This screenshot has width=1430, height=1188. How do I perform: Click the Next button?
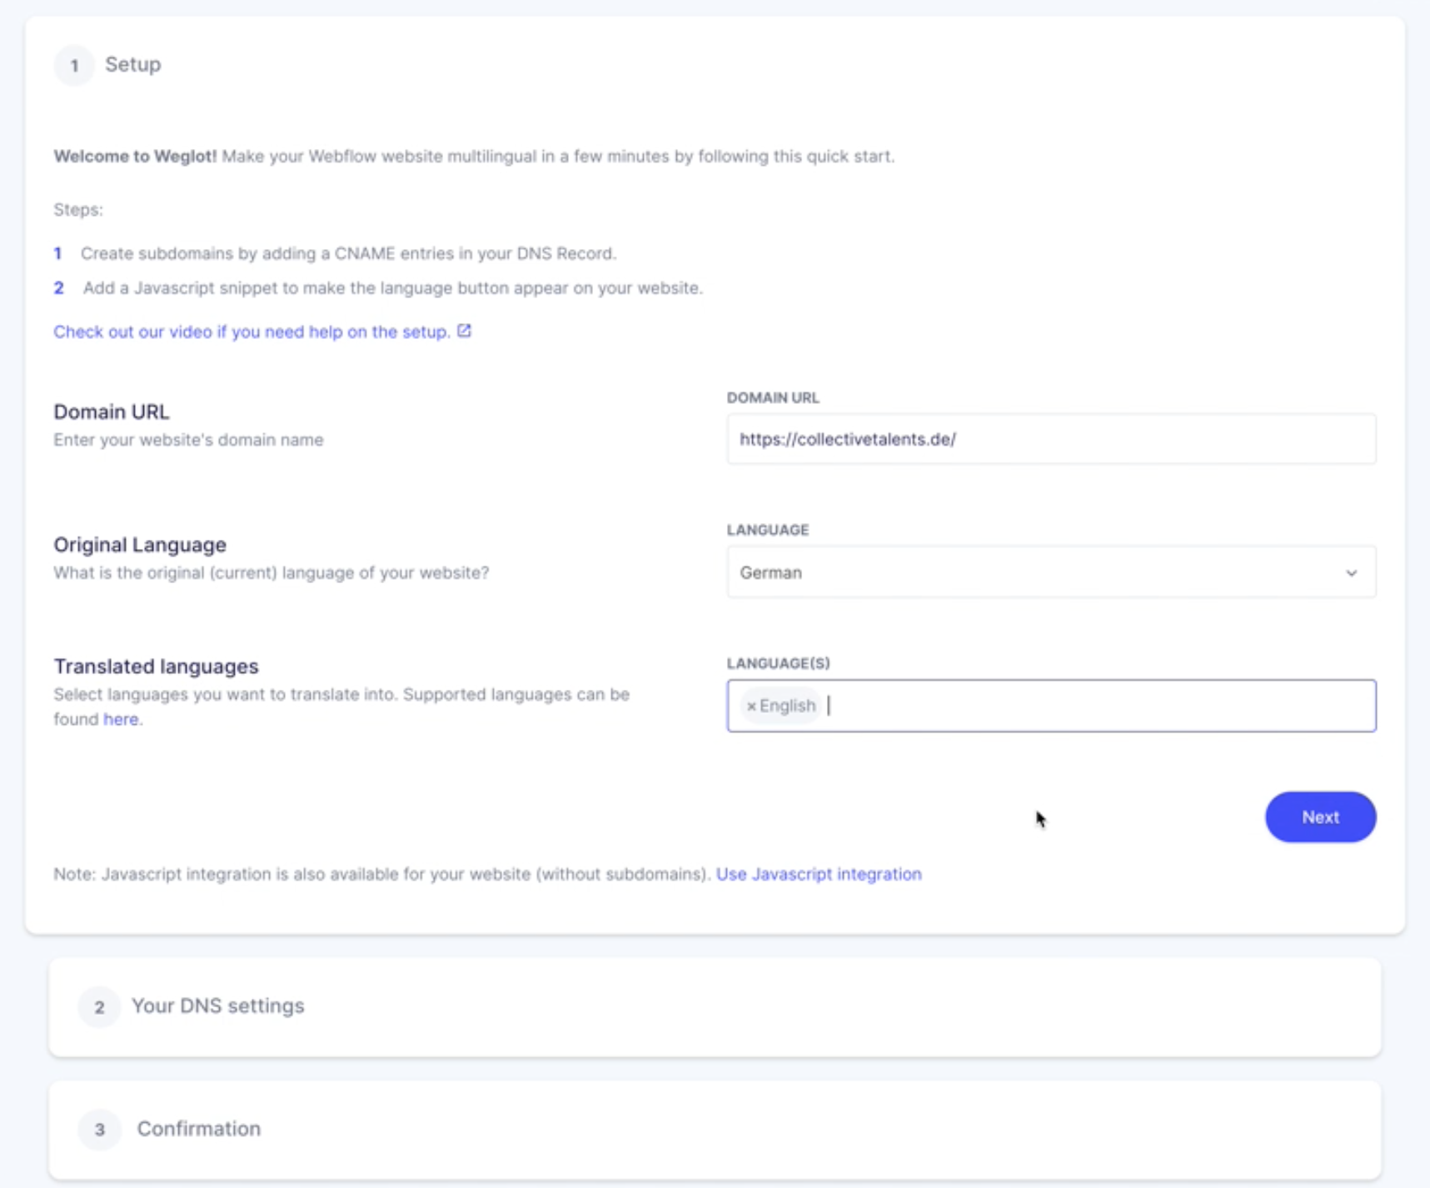(1320, 816)
